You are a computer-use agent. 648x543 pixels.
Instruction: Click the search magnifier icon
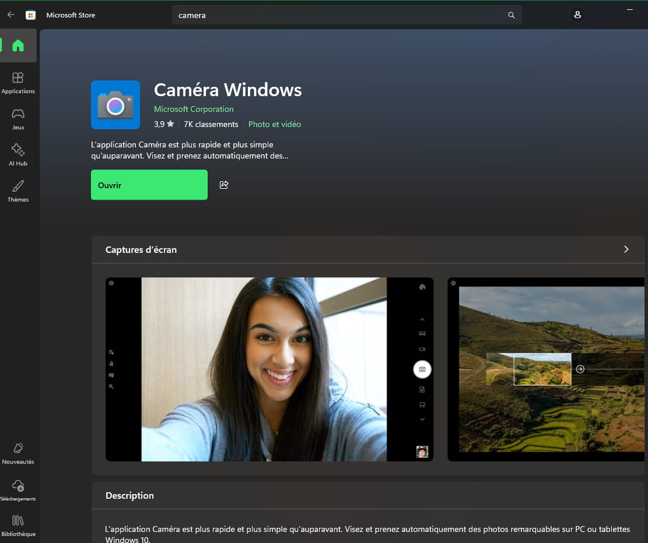[512, 15]
